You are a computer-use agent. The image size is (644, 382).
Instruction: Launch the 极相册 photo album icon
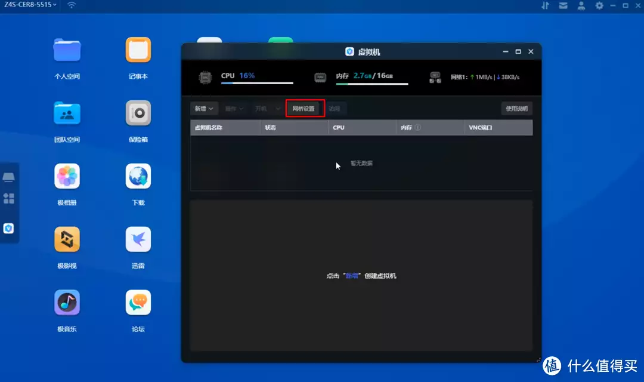tap(67, 176)
